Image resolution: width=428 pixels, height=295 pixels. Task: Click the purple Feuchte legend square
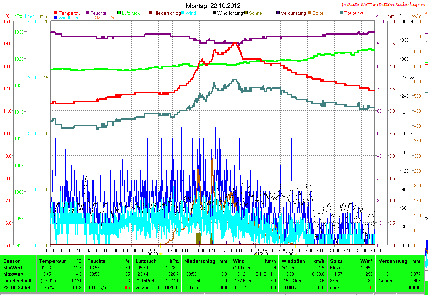coord(88,13)
